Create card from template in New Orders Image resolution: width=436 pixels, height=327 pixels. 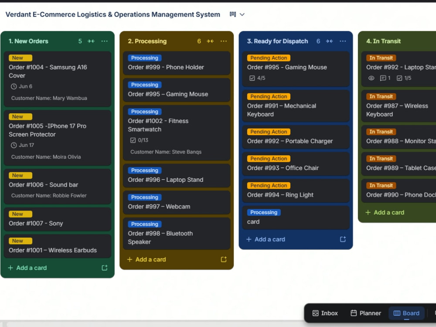point(105,268)
